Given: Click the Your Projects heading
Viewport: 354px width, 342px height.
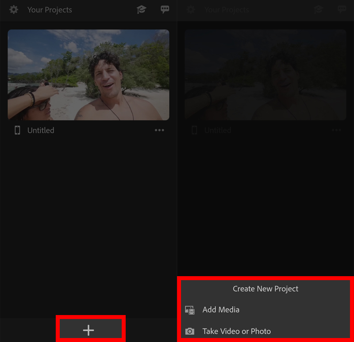Looking at the screenshot, I should pos(50,10).
